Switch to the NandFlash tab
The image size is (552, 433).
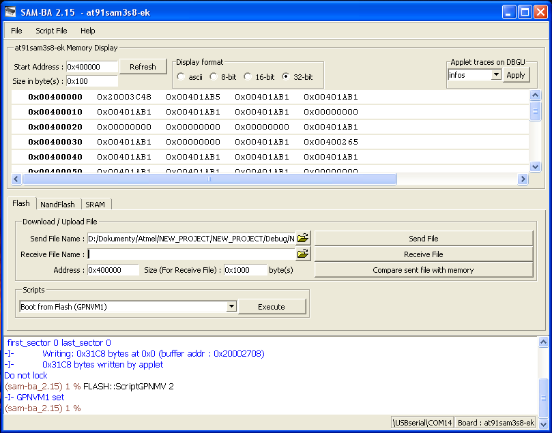pos(57,205)
